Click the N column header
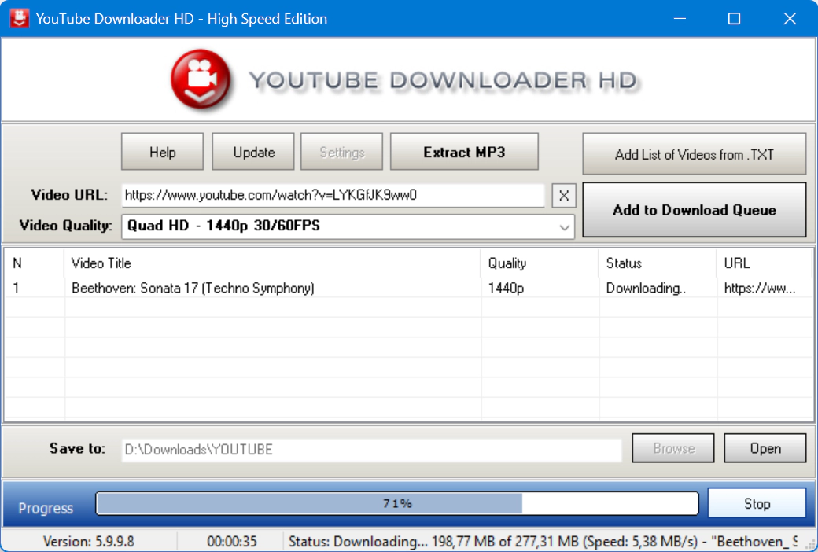The height and width of the screenshot is (552, 818). point(35,263)
